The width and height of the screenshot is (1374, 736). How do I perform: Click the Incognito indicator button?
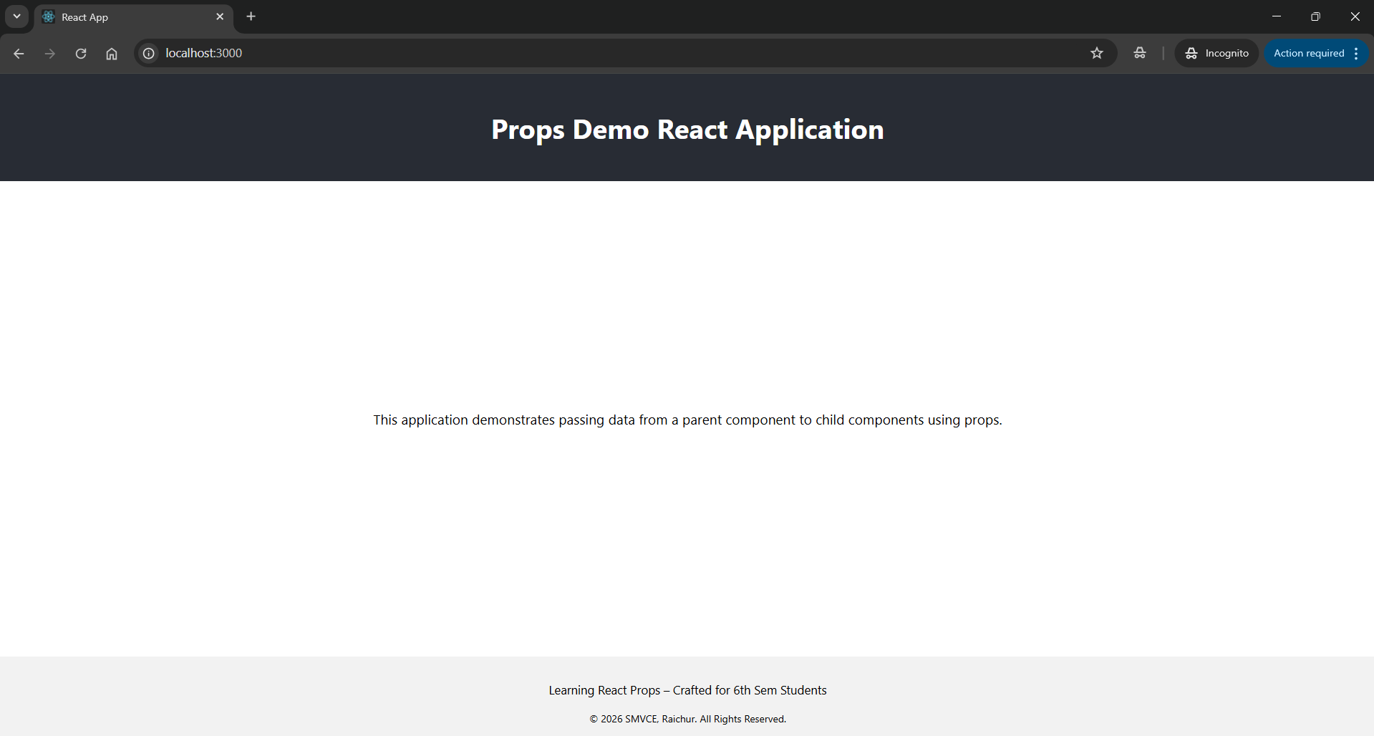click(x=1216, y=54)
